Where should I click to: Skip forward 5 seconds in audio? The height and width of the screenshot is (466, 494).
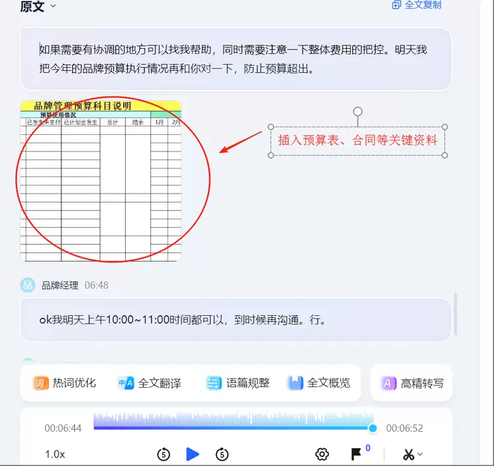point(222,454)
